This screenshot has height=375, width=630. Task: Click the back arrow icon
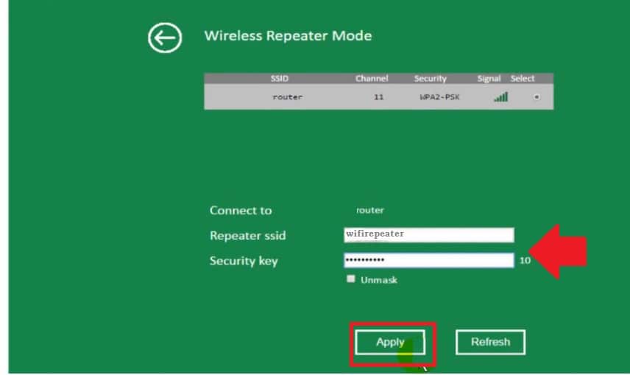164,38
